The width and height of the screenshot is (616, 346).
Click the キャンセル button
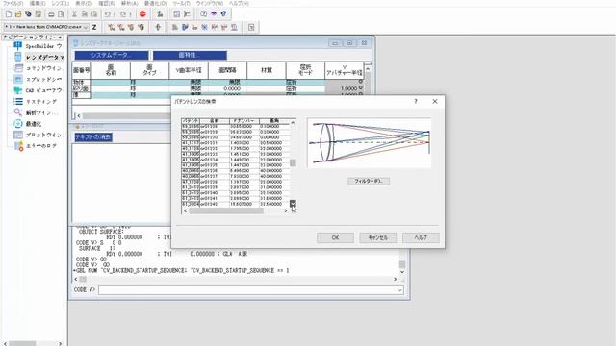pos(378,237)
